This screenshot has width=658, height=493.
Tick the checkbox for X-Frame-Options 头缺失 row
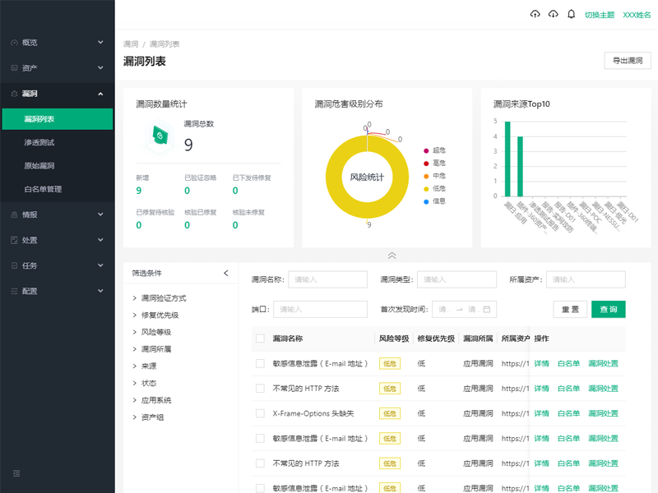pyautogui.click(x=260, y=413)
